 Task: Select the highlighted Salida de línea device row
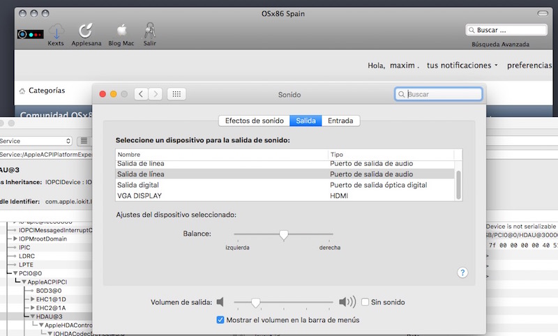coord(285,174)
